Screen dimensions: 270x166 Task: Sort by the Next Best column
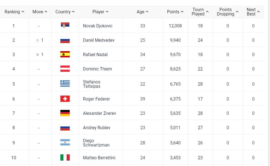253,12
